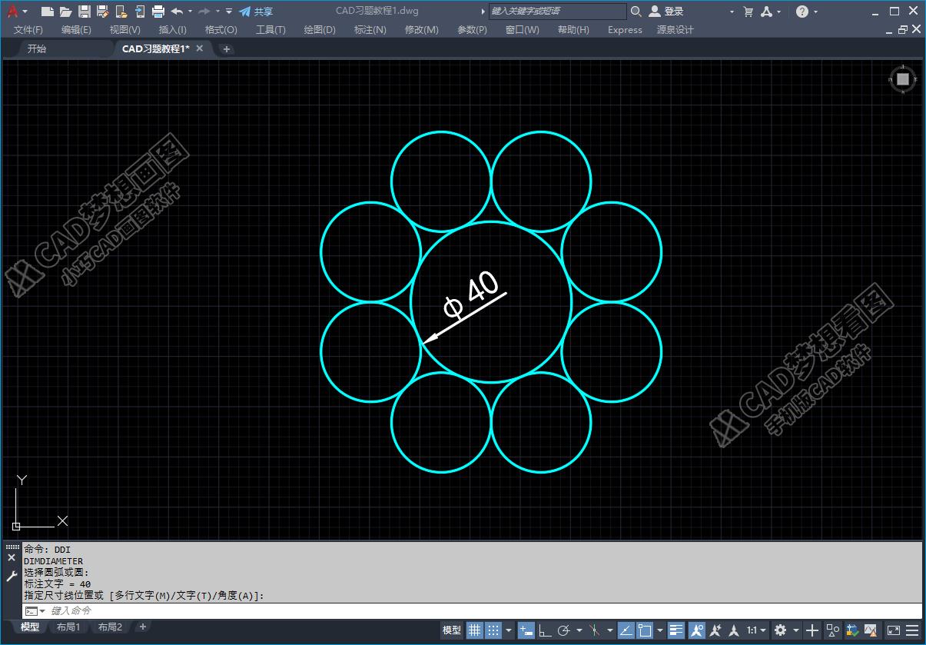Toggle dynamic input on status bar
The width and height of the screenshot is (926, 645).
tap(526, 630)
